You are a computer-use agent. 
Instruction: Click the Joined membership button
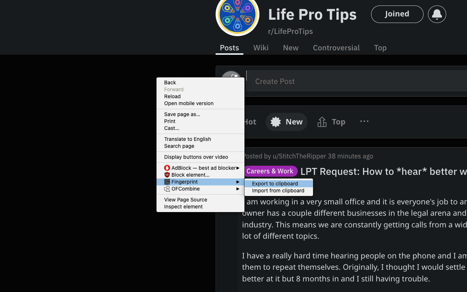pyautogui.click(x=397, y=14)
